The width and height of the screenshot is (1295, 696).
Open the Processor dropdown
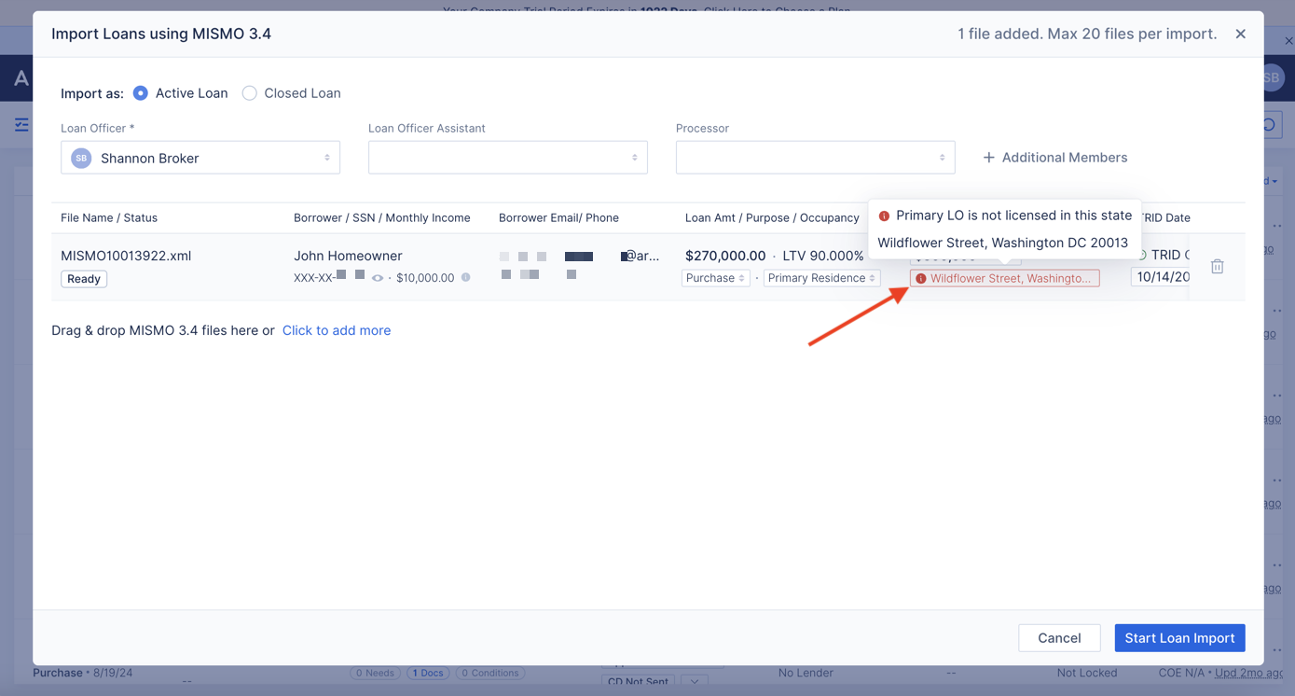816,158
